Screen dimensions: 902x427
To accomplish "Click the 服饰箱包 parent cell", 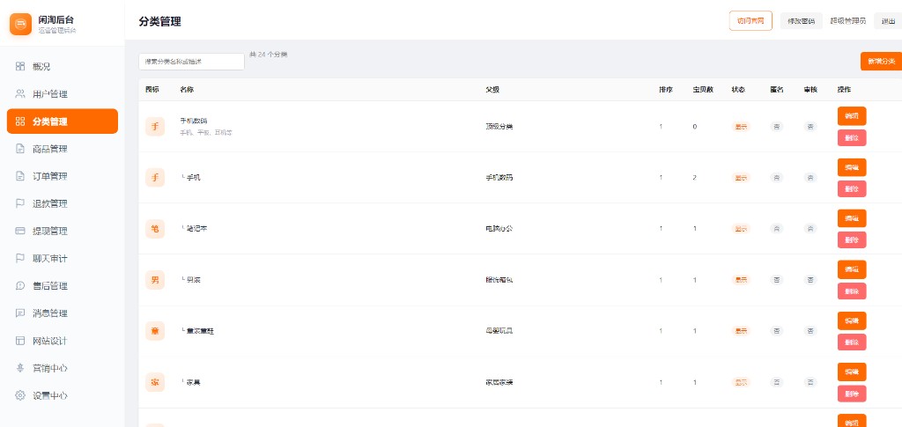I will 499,280.
